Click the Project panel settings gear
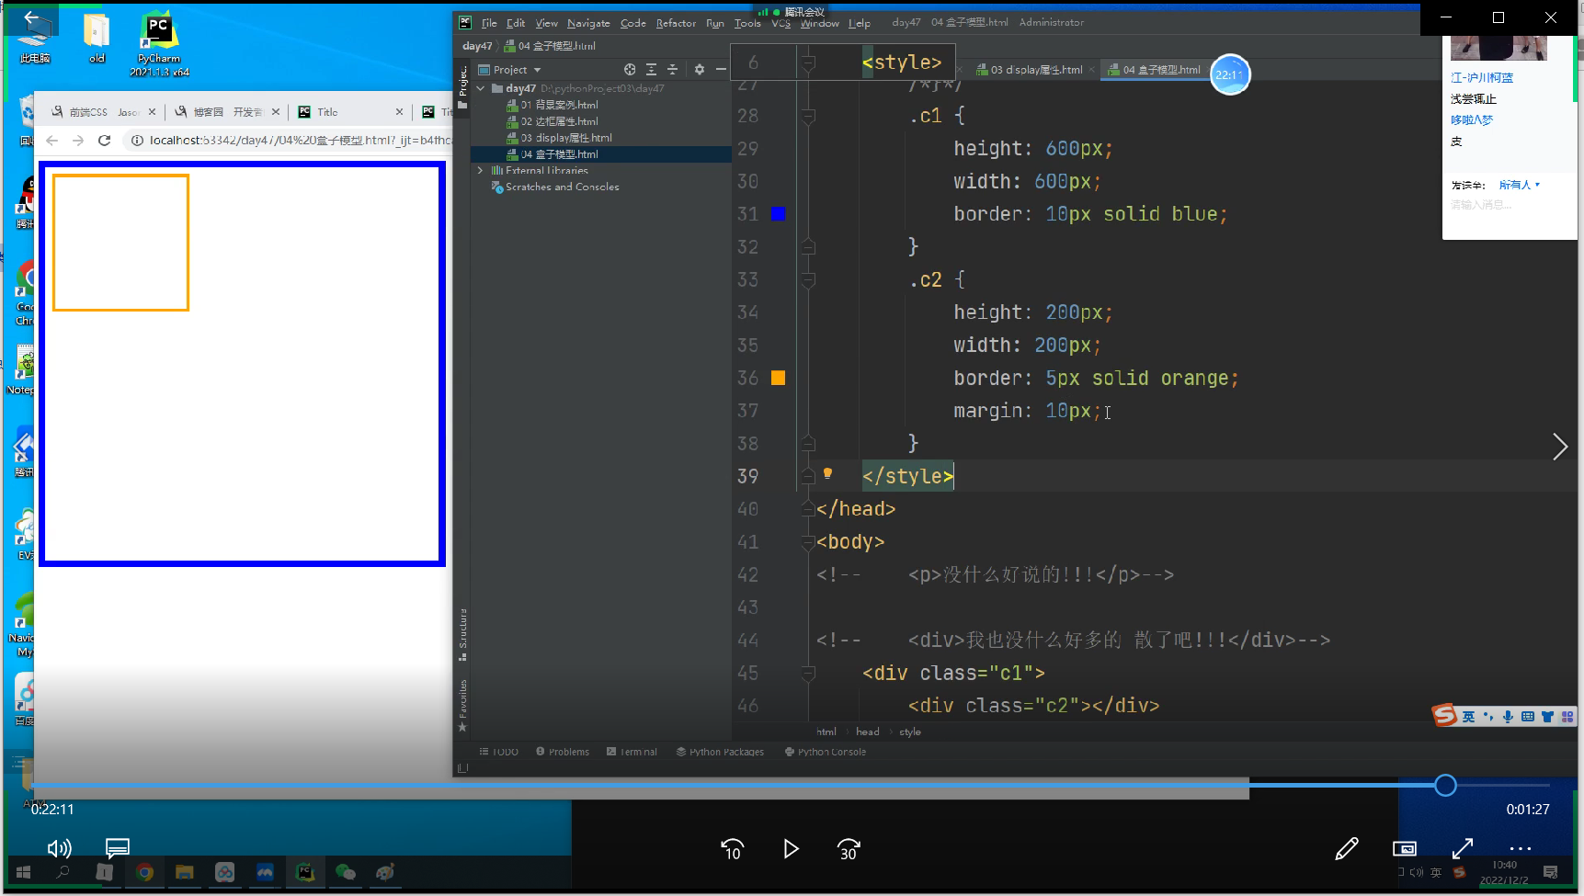This screenshot has width=1584, height=896. click(699, 70)
